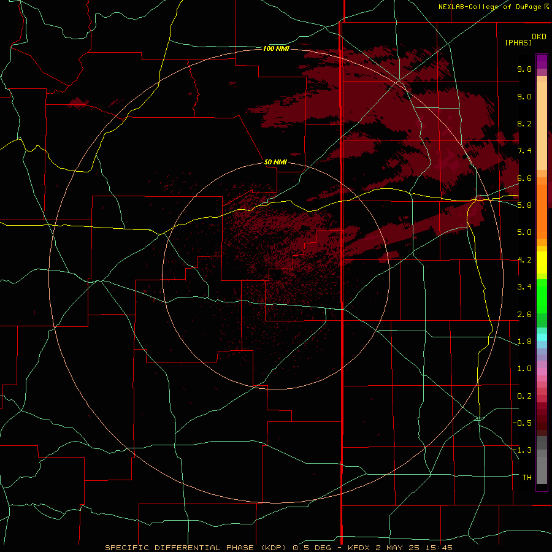This screenshot has width=552, height=552.
Task: Click the 2 MAY 25 15:45 timestamp
Action: click(x=414, y=548)
